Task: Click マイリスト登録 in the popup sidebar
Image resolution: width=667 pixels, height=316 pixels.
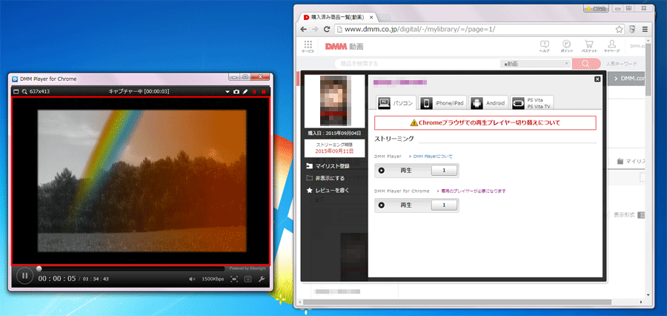Action: [x=328, y=166]
